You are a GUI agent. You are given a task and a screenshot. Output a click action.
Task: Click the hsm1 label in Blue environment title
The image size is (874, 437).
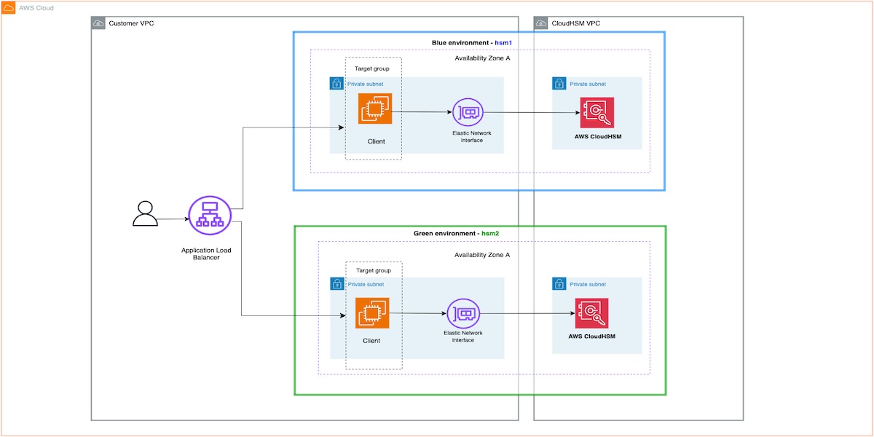504,42
